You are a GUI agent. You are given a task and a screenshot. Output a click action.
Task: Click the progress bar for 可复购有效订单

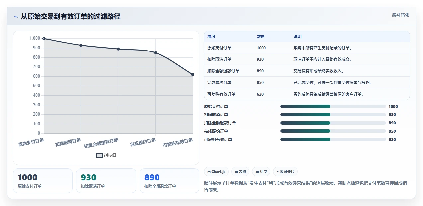point(333,140)
